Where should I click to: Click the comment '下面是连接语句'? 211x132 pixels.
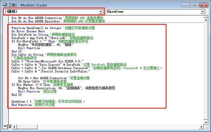click(x=24, y=58)
